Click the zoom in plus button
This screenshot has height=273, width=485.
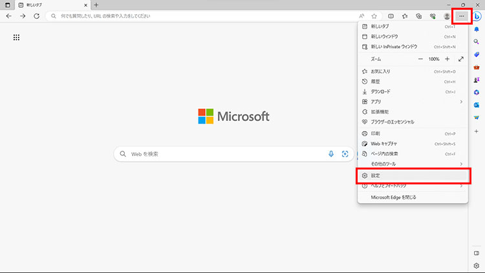tap(447, 59)
